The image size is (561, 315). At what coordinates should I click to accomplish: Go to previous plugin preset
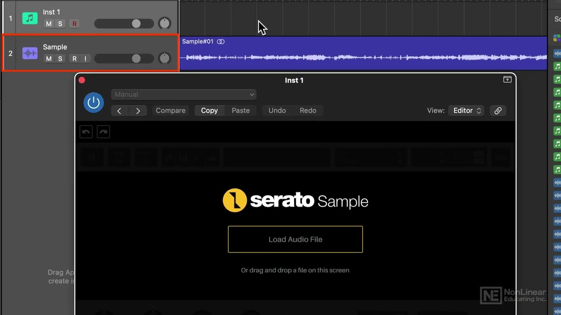(x=119, y=111)
